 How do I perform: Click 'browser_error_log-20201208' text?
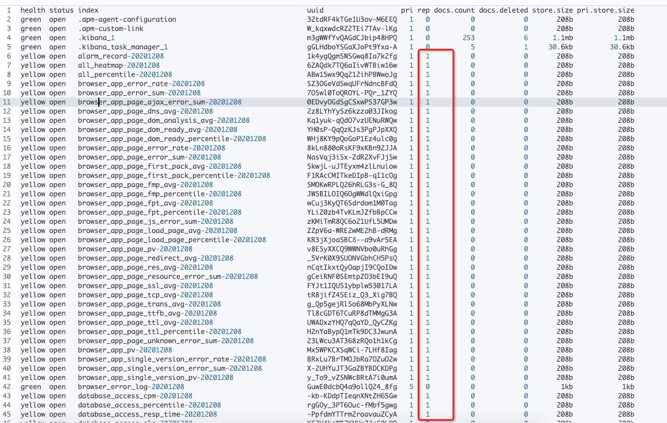[x=131, y=387]
